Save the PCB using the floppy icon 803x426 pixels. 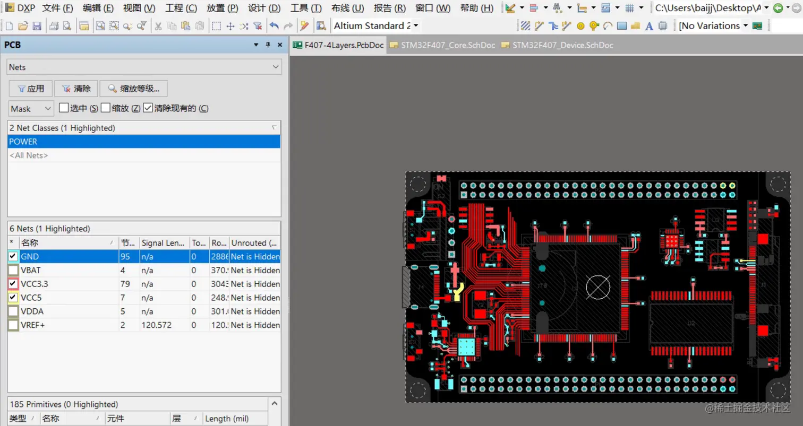point(37,25)
